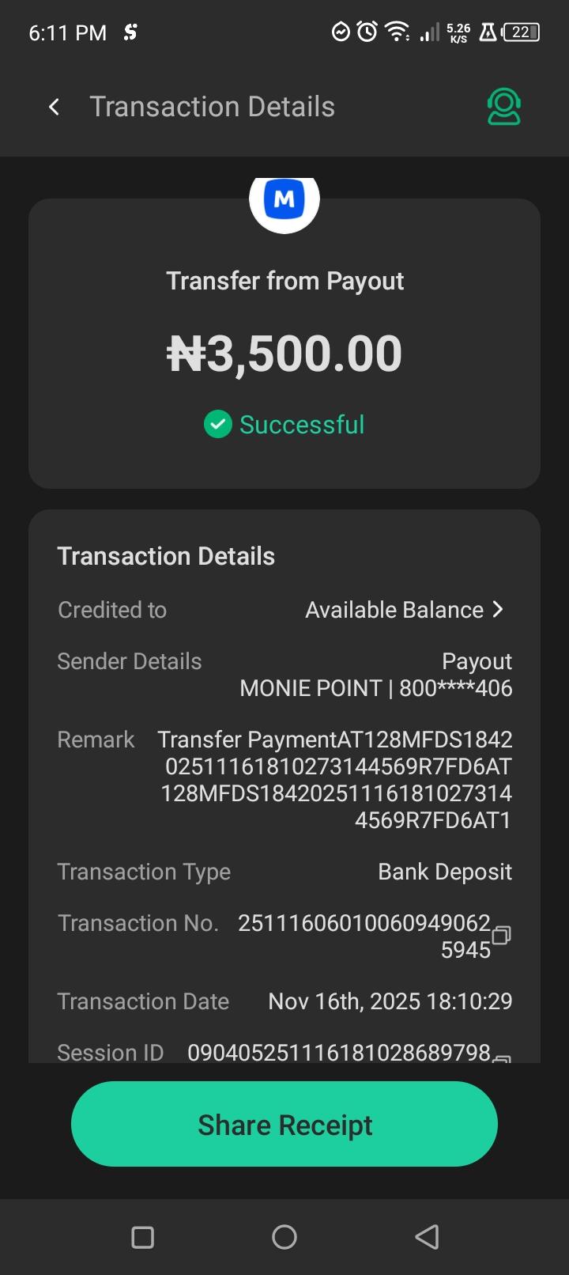Screen dimensions: 569x1275
Task: Copy the Transaction No. value
Action: [502, 936]
